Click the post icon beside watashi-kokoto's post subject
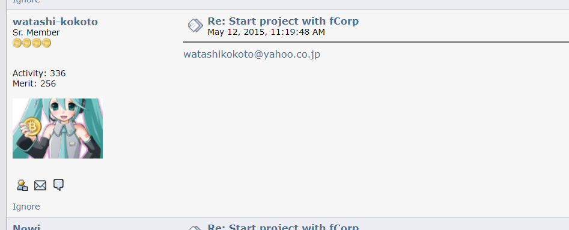 pyautogui.click(x=195, y=26)
